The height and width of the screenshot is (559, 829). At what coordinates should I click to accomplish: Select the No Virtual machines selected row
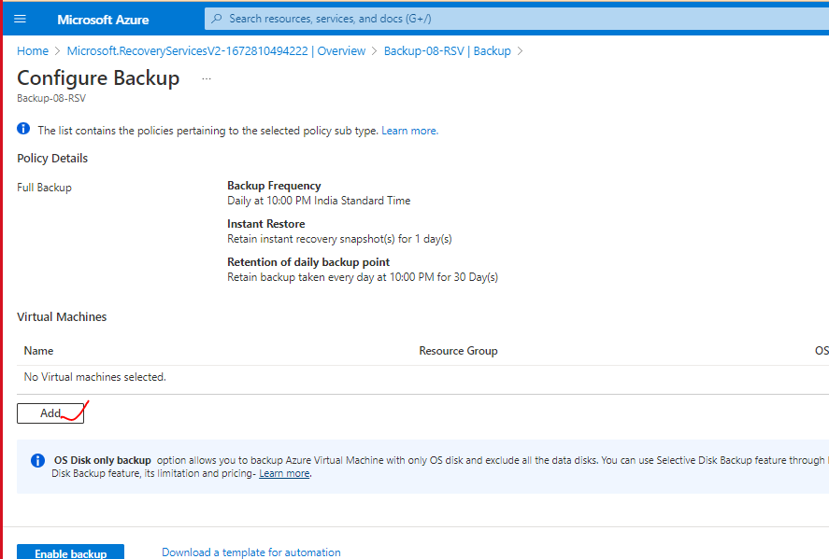[423, 377]
